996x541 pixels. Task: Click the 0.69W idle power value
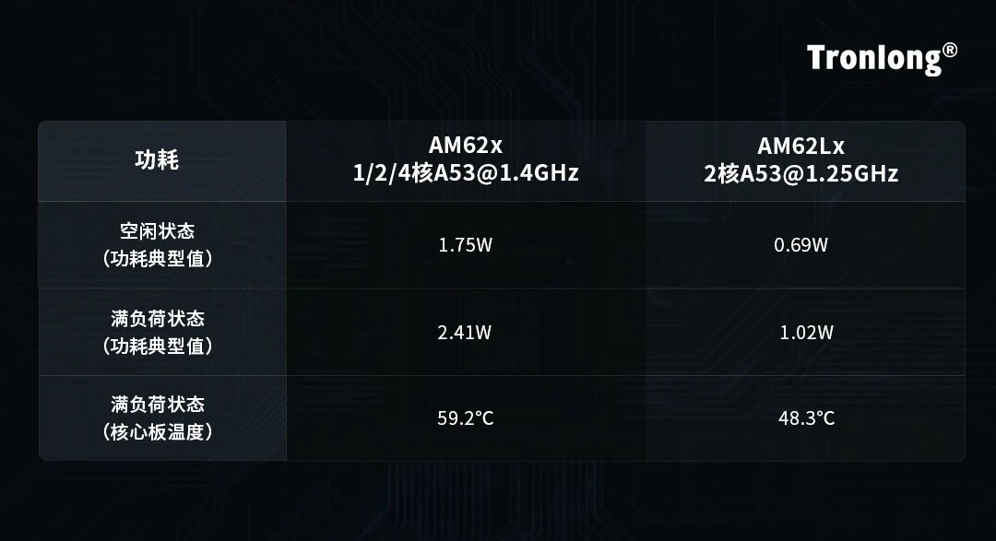pyautogui.click(x=800, y=245)
